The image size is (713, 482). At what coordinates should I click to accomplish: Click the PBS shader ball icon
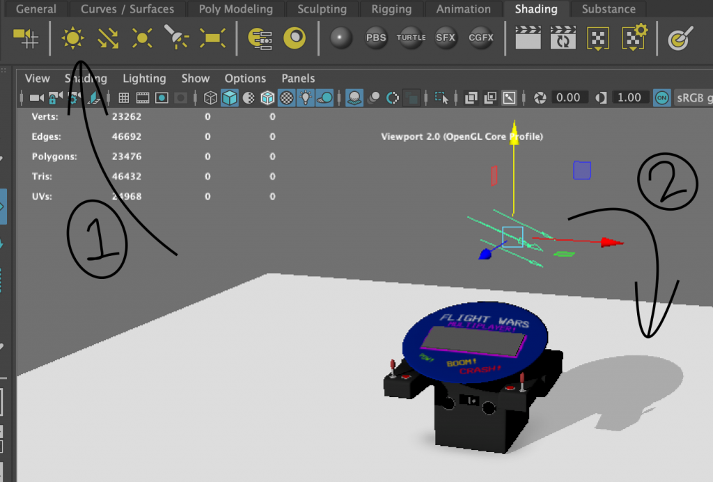[x=376, y=38]
